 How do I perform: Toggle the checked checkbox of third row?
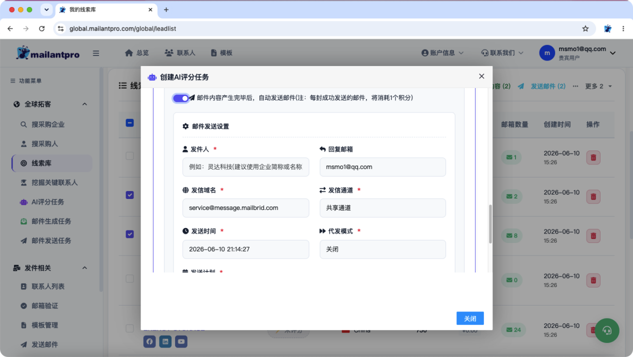click(129, 234)
